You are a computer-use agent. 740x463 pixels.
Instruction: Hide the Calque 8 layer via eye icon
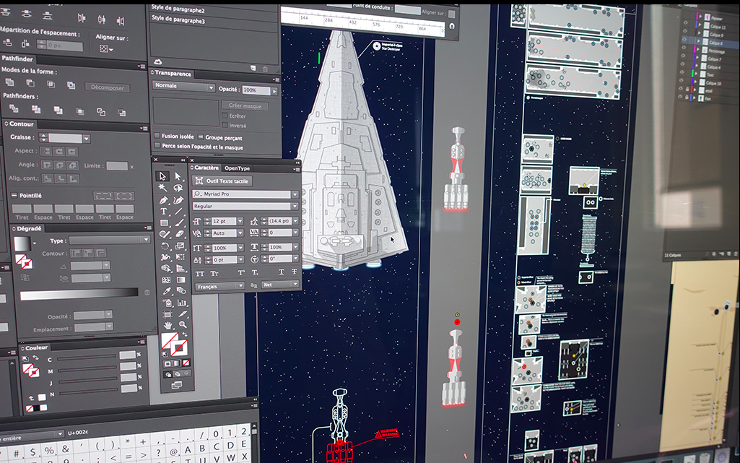point(684,40)
